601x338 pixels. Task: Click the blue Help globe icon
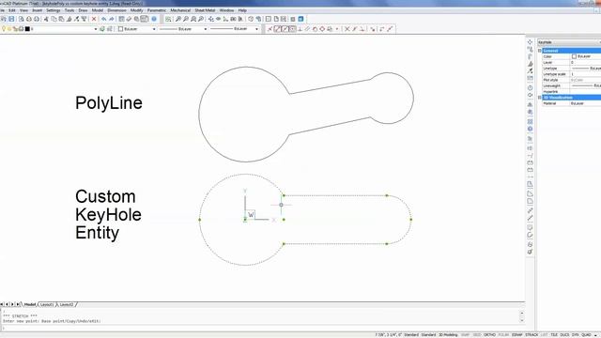pos(154,19)
